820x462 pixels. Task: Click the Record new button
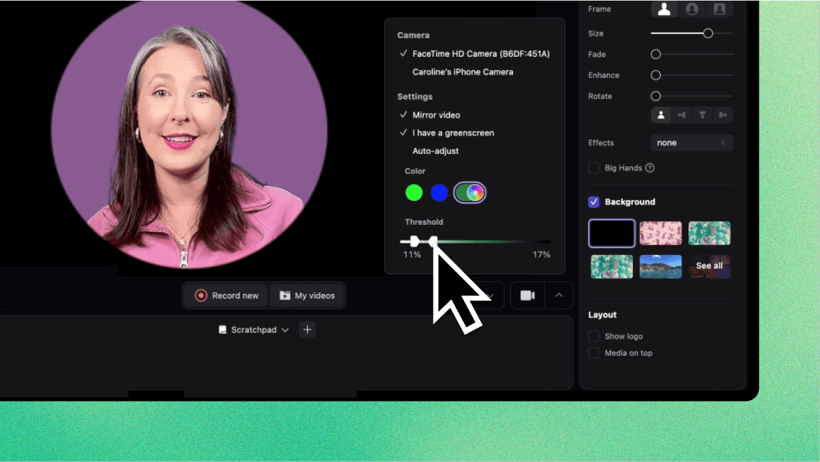click(225, 295)
